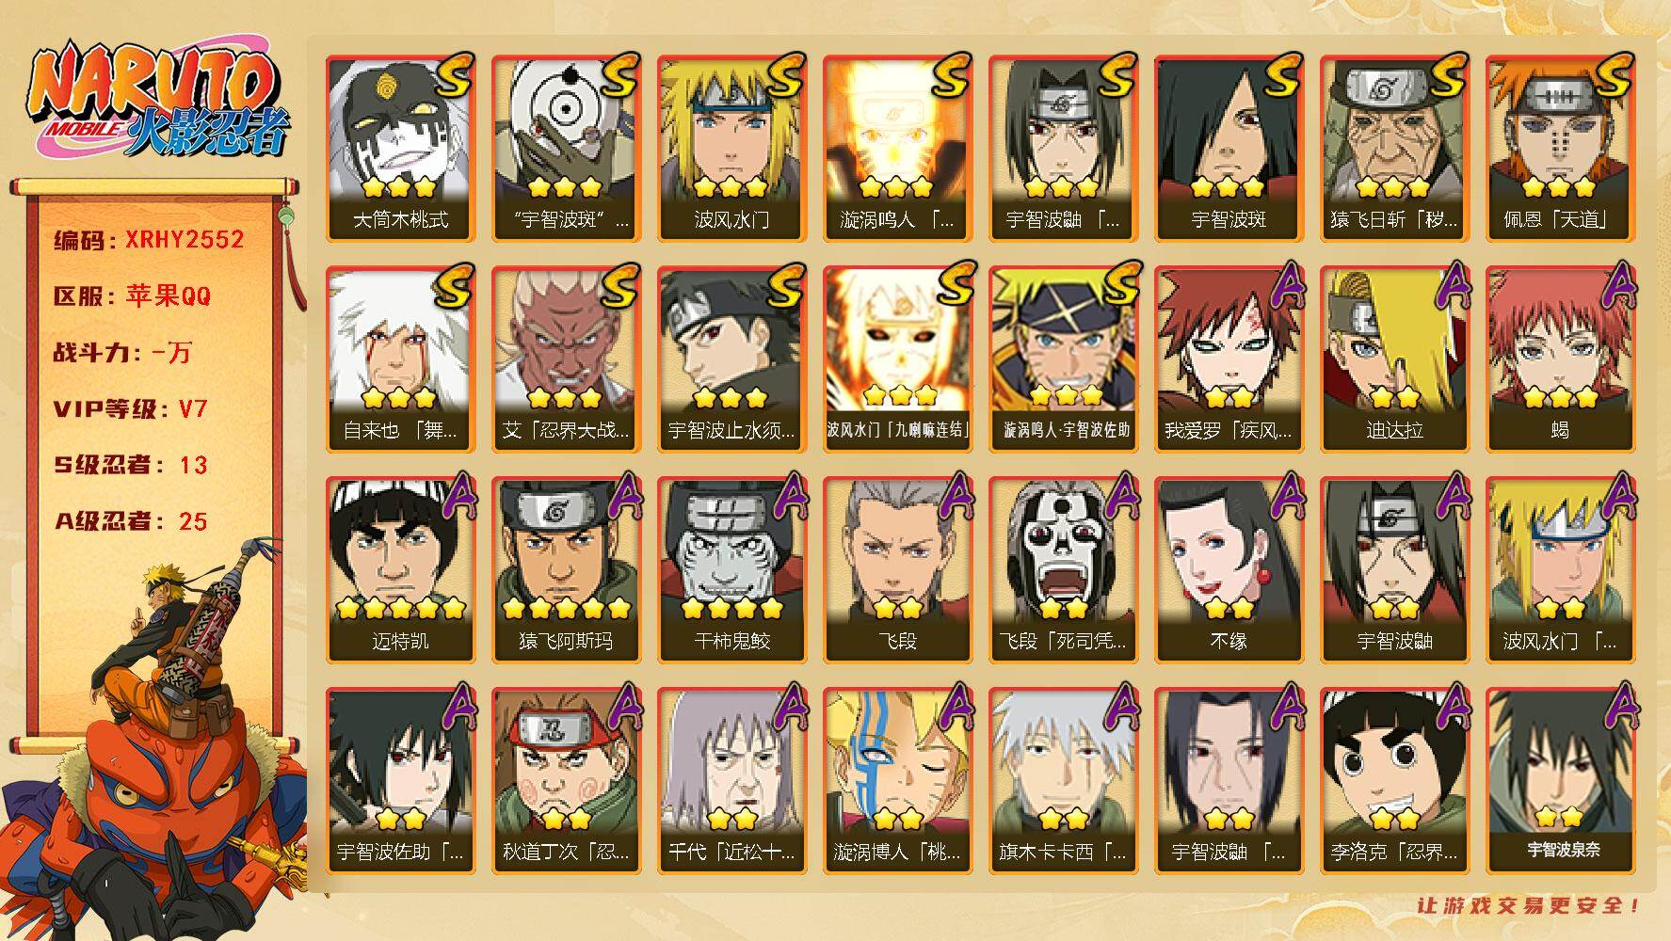Click the 编码 XRHY2552 account code
This screenshot has width=1671, height=941.
(149, 240)
